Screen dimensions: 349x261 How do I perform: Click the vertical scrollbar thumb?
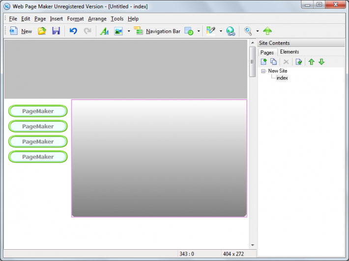pos(252,62)
